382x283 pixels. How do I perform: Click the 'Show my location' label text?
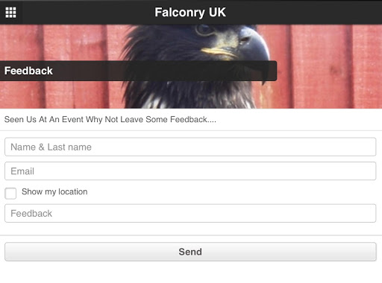[x=54, y=191]
